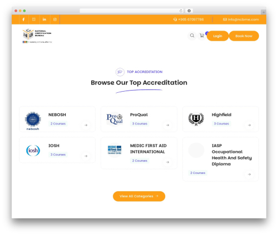Viewport: 278px width, 235px height.
Task: Open the Instagram social link
Action: pos(55,19)
